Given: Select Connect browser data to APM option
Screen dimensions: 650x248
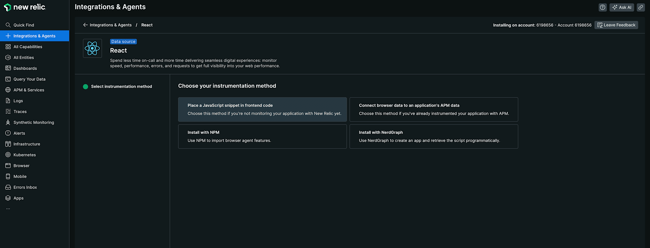Looking at the screenshot, I should pyautogui.click(x=434, y=110).
